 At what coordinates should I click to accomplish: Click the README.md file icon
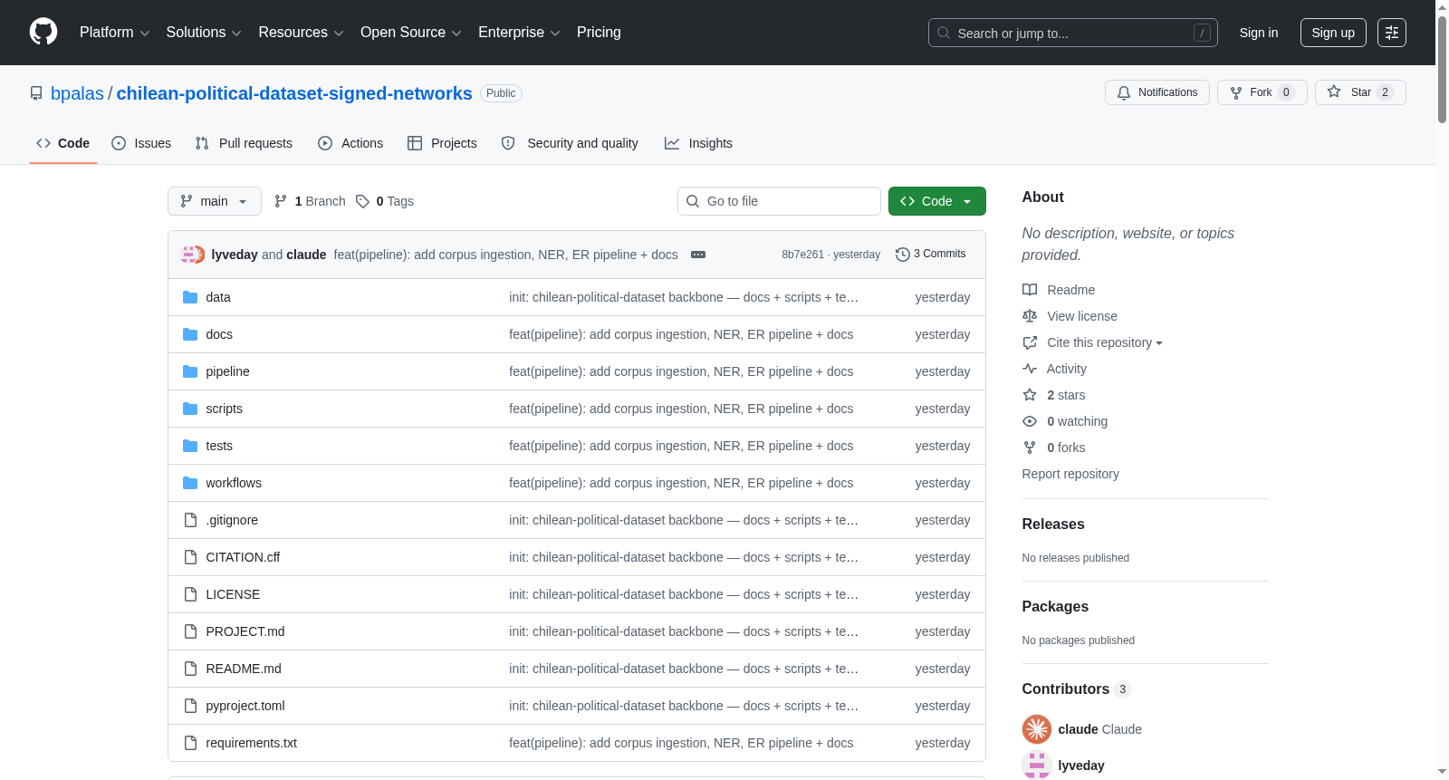190,669
